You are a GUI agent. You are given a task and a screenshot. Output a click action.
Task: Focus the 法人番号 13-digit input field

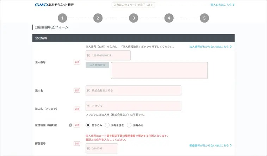pos(108,55)
